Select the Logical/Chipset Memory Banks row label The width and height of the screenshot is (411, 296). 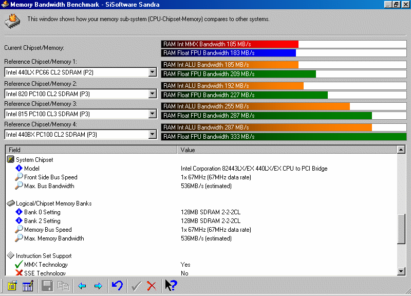click(54, 203)
